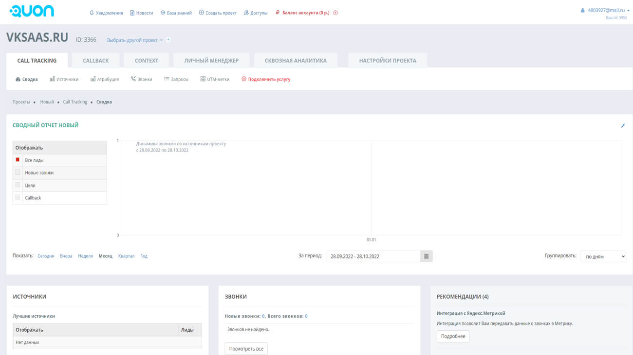Enable the Callback checkbox

point(18,198)
